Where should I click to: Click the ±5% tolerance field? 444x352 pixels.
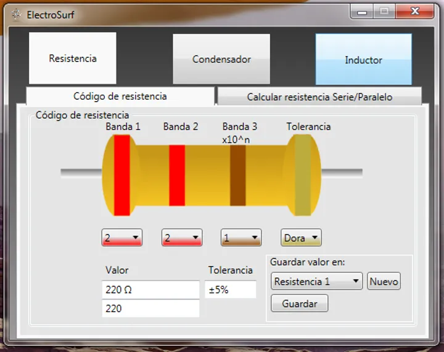tap(231, 290)
